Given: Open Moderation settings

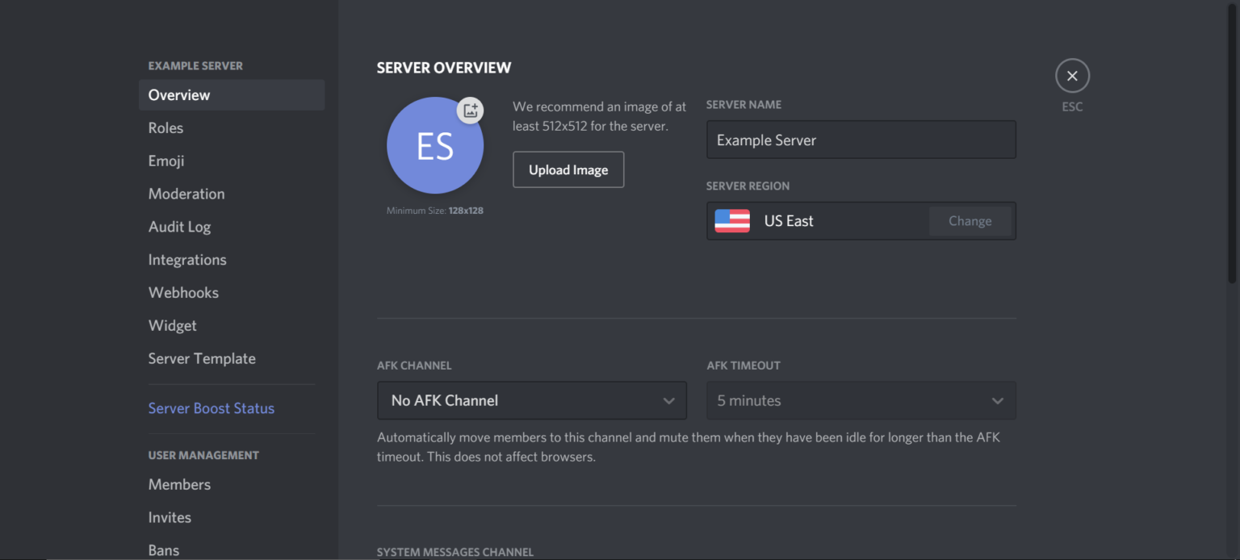Looking at the screenshot, I should point(186,194).
